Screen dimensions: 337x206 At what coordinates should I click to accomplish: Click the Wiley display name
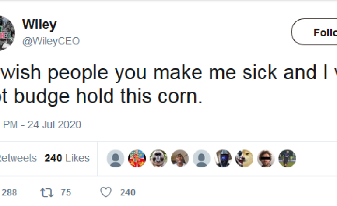(39, 25)
